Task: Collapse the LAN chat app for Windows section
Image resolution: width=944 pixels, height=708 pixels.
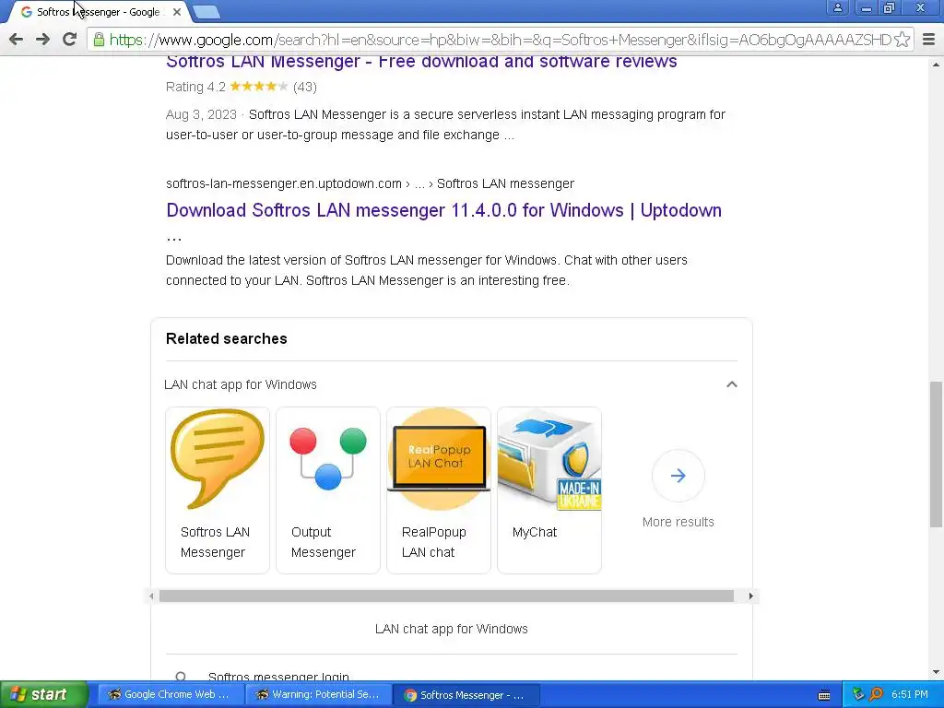Action: point(731,384)
